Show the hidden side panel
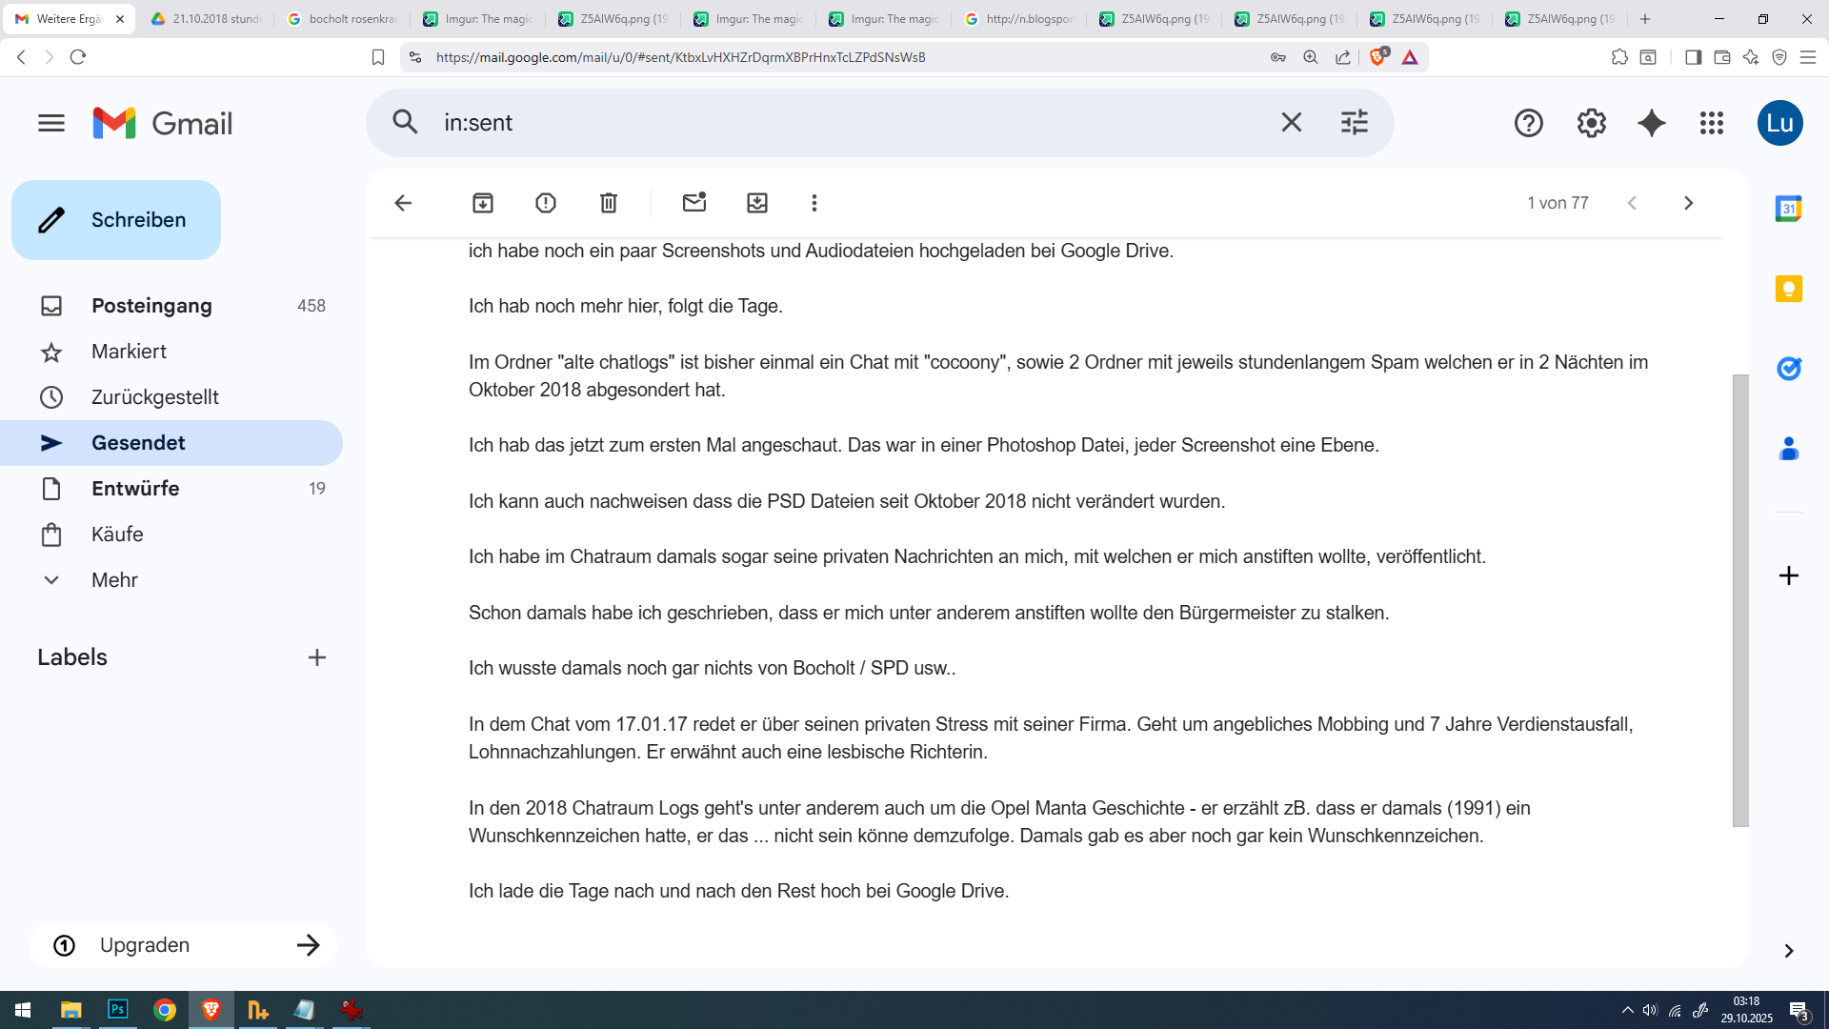The width and height of the screenshot is (1829, 1029). pyautogui.click(x=1788, y=951)
